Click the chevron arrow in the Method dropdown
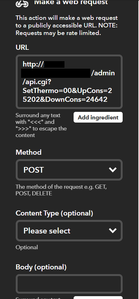 tap(113, 170)
